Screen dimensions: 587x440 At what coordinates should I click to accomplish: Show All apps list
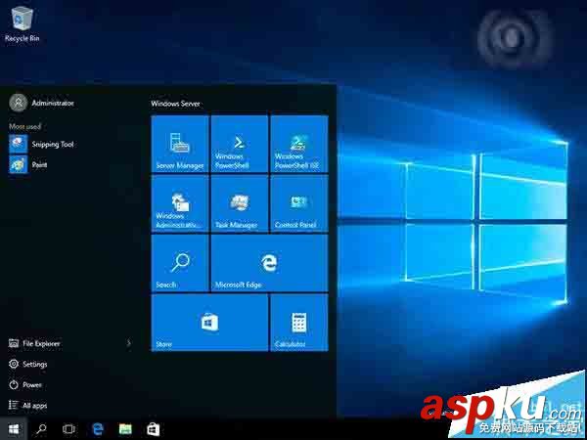(28, 405)
